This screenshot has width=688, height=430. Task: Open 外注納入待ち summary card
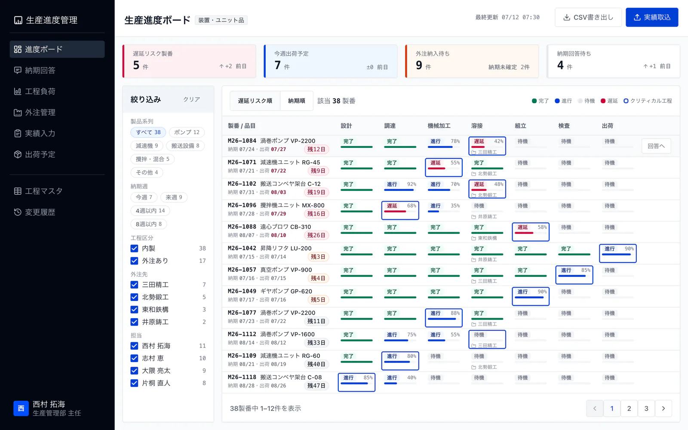(472, 61)
